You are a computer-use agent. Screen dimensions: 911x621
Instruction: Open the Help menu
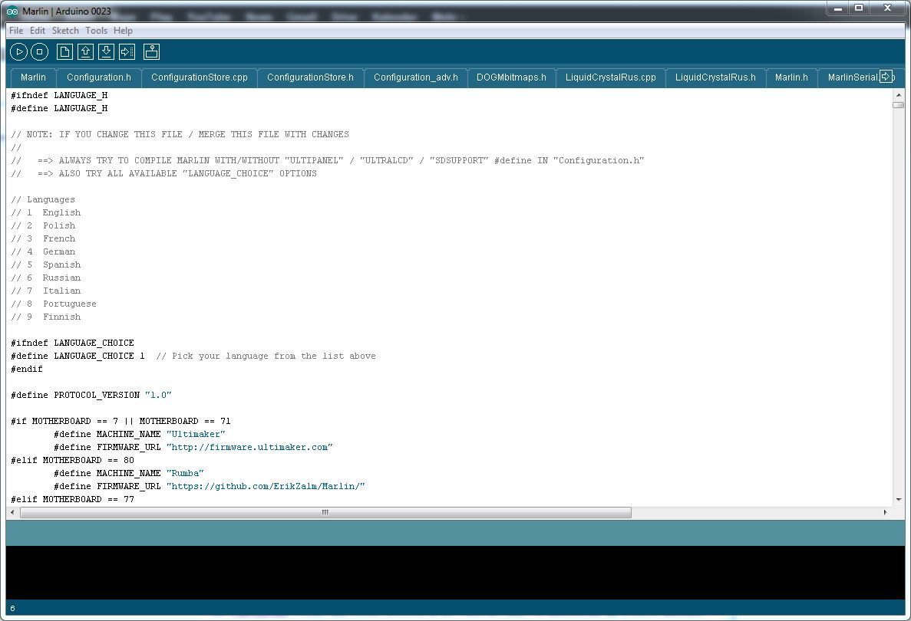(123, 30)
